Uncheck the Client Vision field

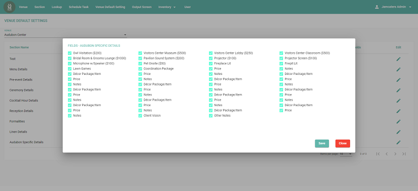(x=140, y=116)
